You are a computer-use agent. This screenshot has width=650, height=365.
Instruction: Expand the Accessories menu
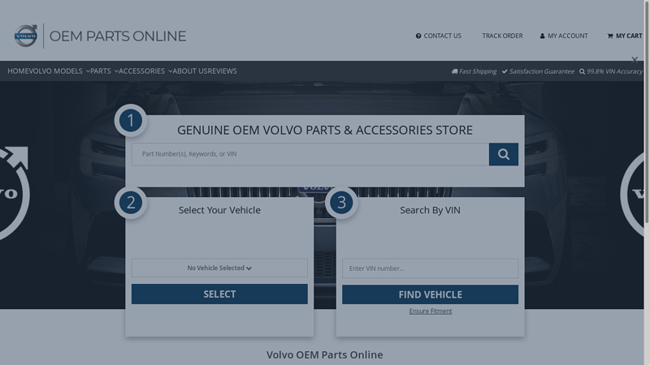click(x=145, y=71)
